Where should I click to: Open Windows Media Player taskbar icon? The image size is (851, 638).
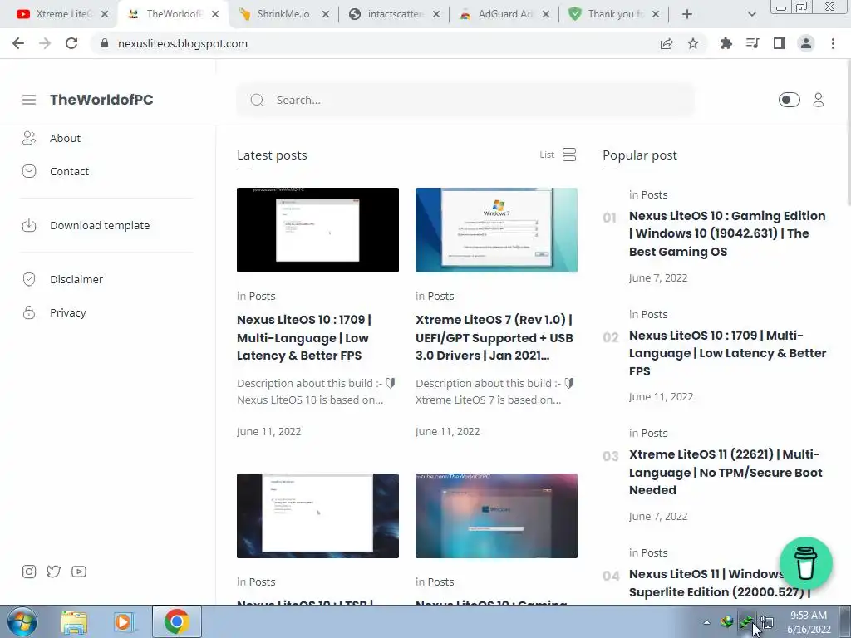(124, 622)
